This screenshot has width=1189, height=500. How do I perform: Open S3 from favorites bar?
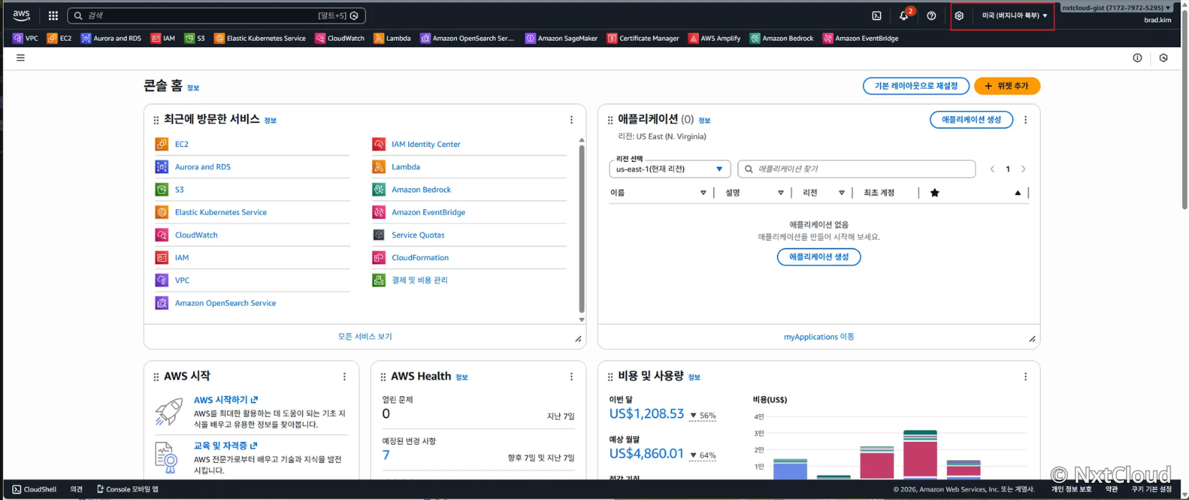195,38
